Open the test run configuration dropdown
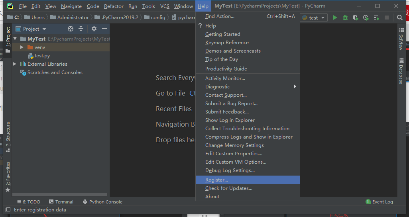Image resolution: width=409 pixels, height=217 pixels. tap(314, 18)
